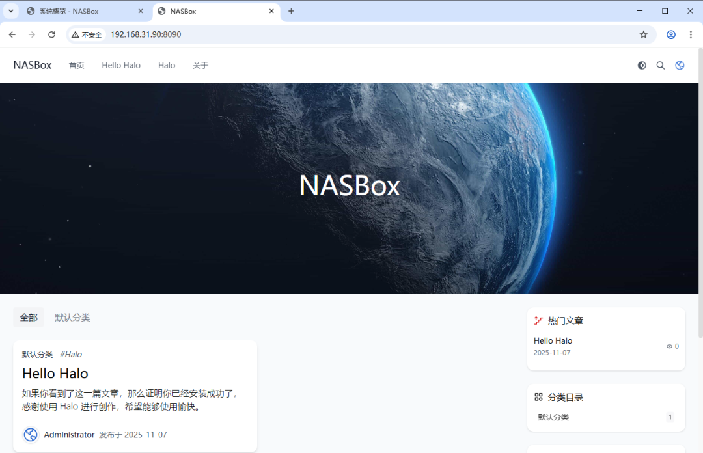Open the Halo navigation item
The height and width of the screenshot is (453, 703).
pyautogui.click(x=167, y=66)
